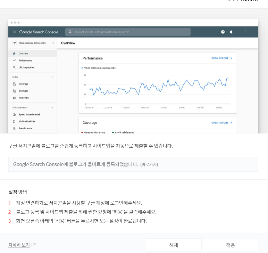Click the Google Search Console logo

pyautogui.click(x=39, y=32)
